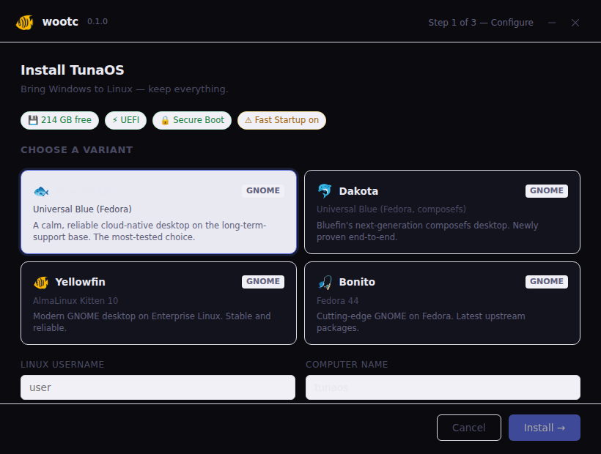
Task: Click the 'Fast Startup on' text
Action: 287,120
